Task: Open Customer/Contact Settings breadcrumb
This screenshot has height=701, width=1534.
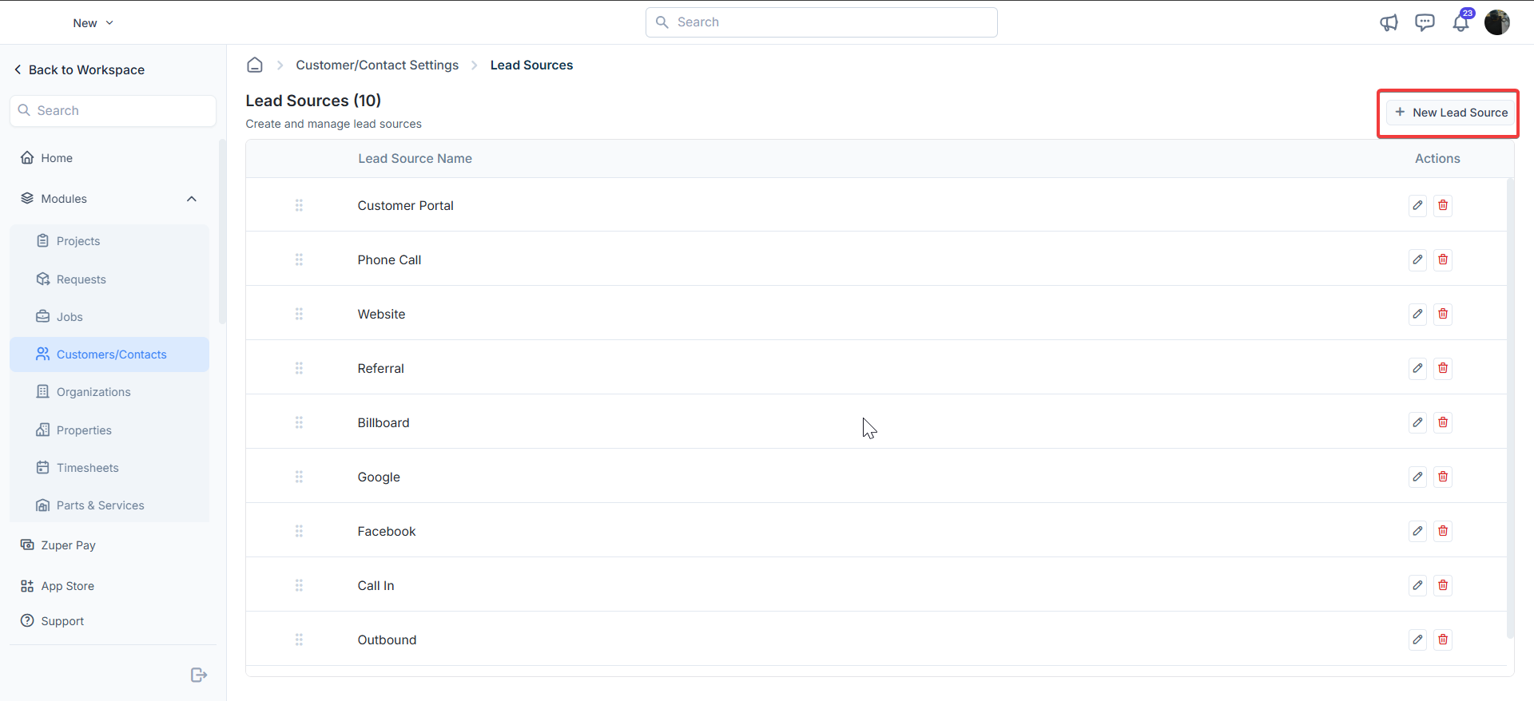Action: 377,65
